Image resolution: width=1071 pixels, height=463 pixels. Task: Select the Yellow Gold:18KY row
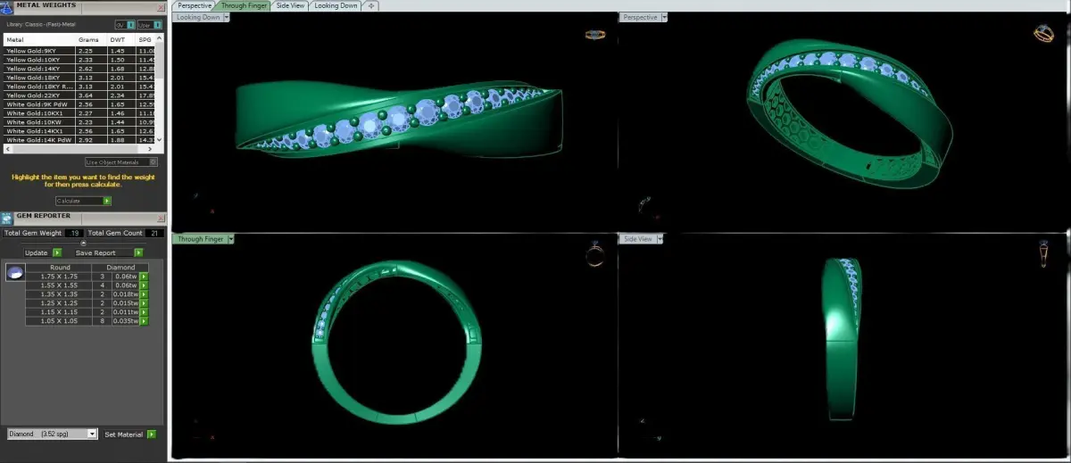coord(80,78)
